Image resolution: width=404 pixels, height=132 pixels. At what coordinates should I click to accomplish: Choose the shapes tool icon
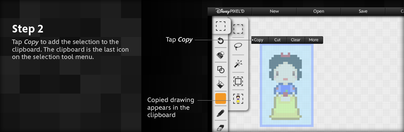tap(221, 69)
